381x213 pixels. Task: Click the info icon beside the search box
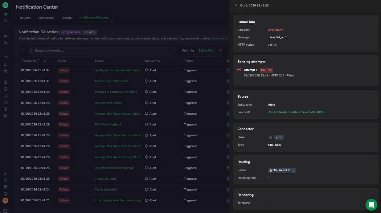point(23,51)
